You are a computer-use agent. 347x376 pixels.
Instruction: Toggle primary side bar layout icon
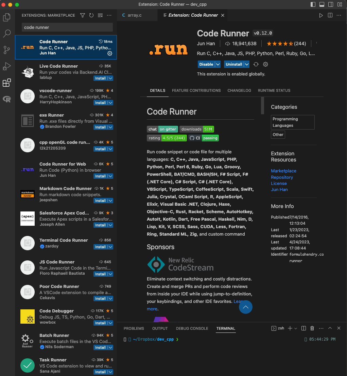click(x=313, y=4)
